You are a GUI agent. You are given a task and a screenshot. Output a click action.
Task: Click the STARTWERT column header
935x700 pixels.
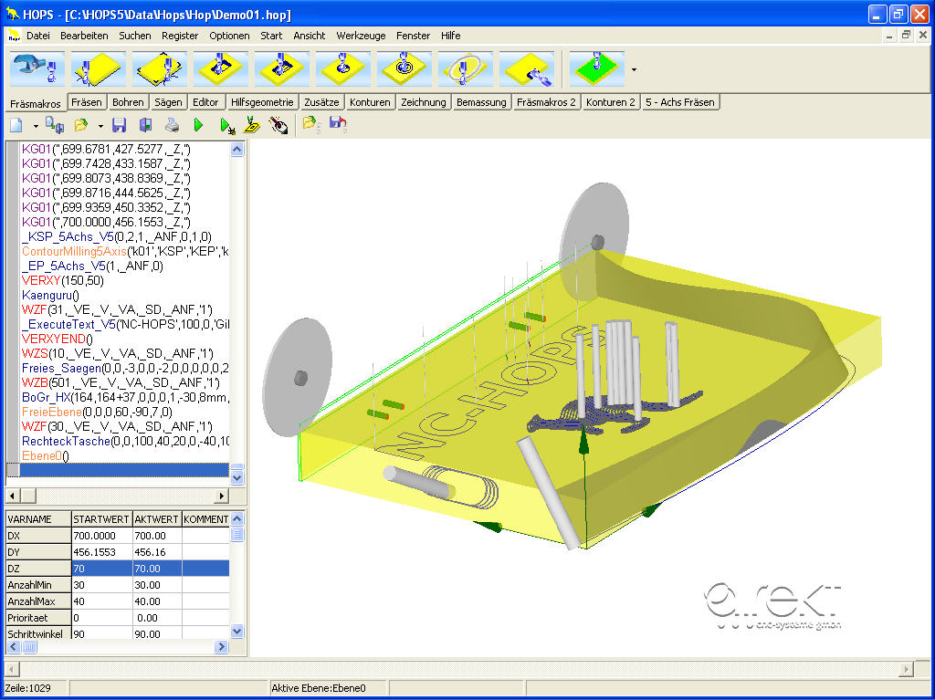click(x=101, y=518)
